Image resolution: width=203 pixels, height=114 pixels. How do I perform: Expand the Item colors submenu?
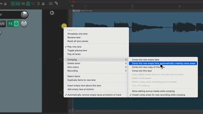coord(96,67)
